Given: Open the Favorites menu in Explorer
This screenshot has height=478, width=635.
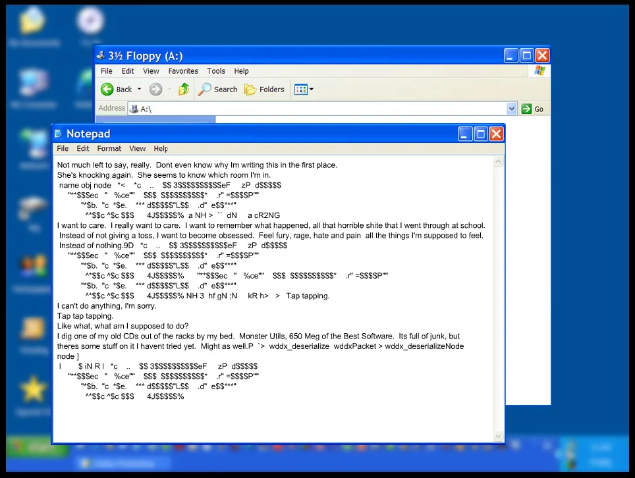Looking at the screenshot, I should [183, 71].
